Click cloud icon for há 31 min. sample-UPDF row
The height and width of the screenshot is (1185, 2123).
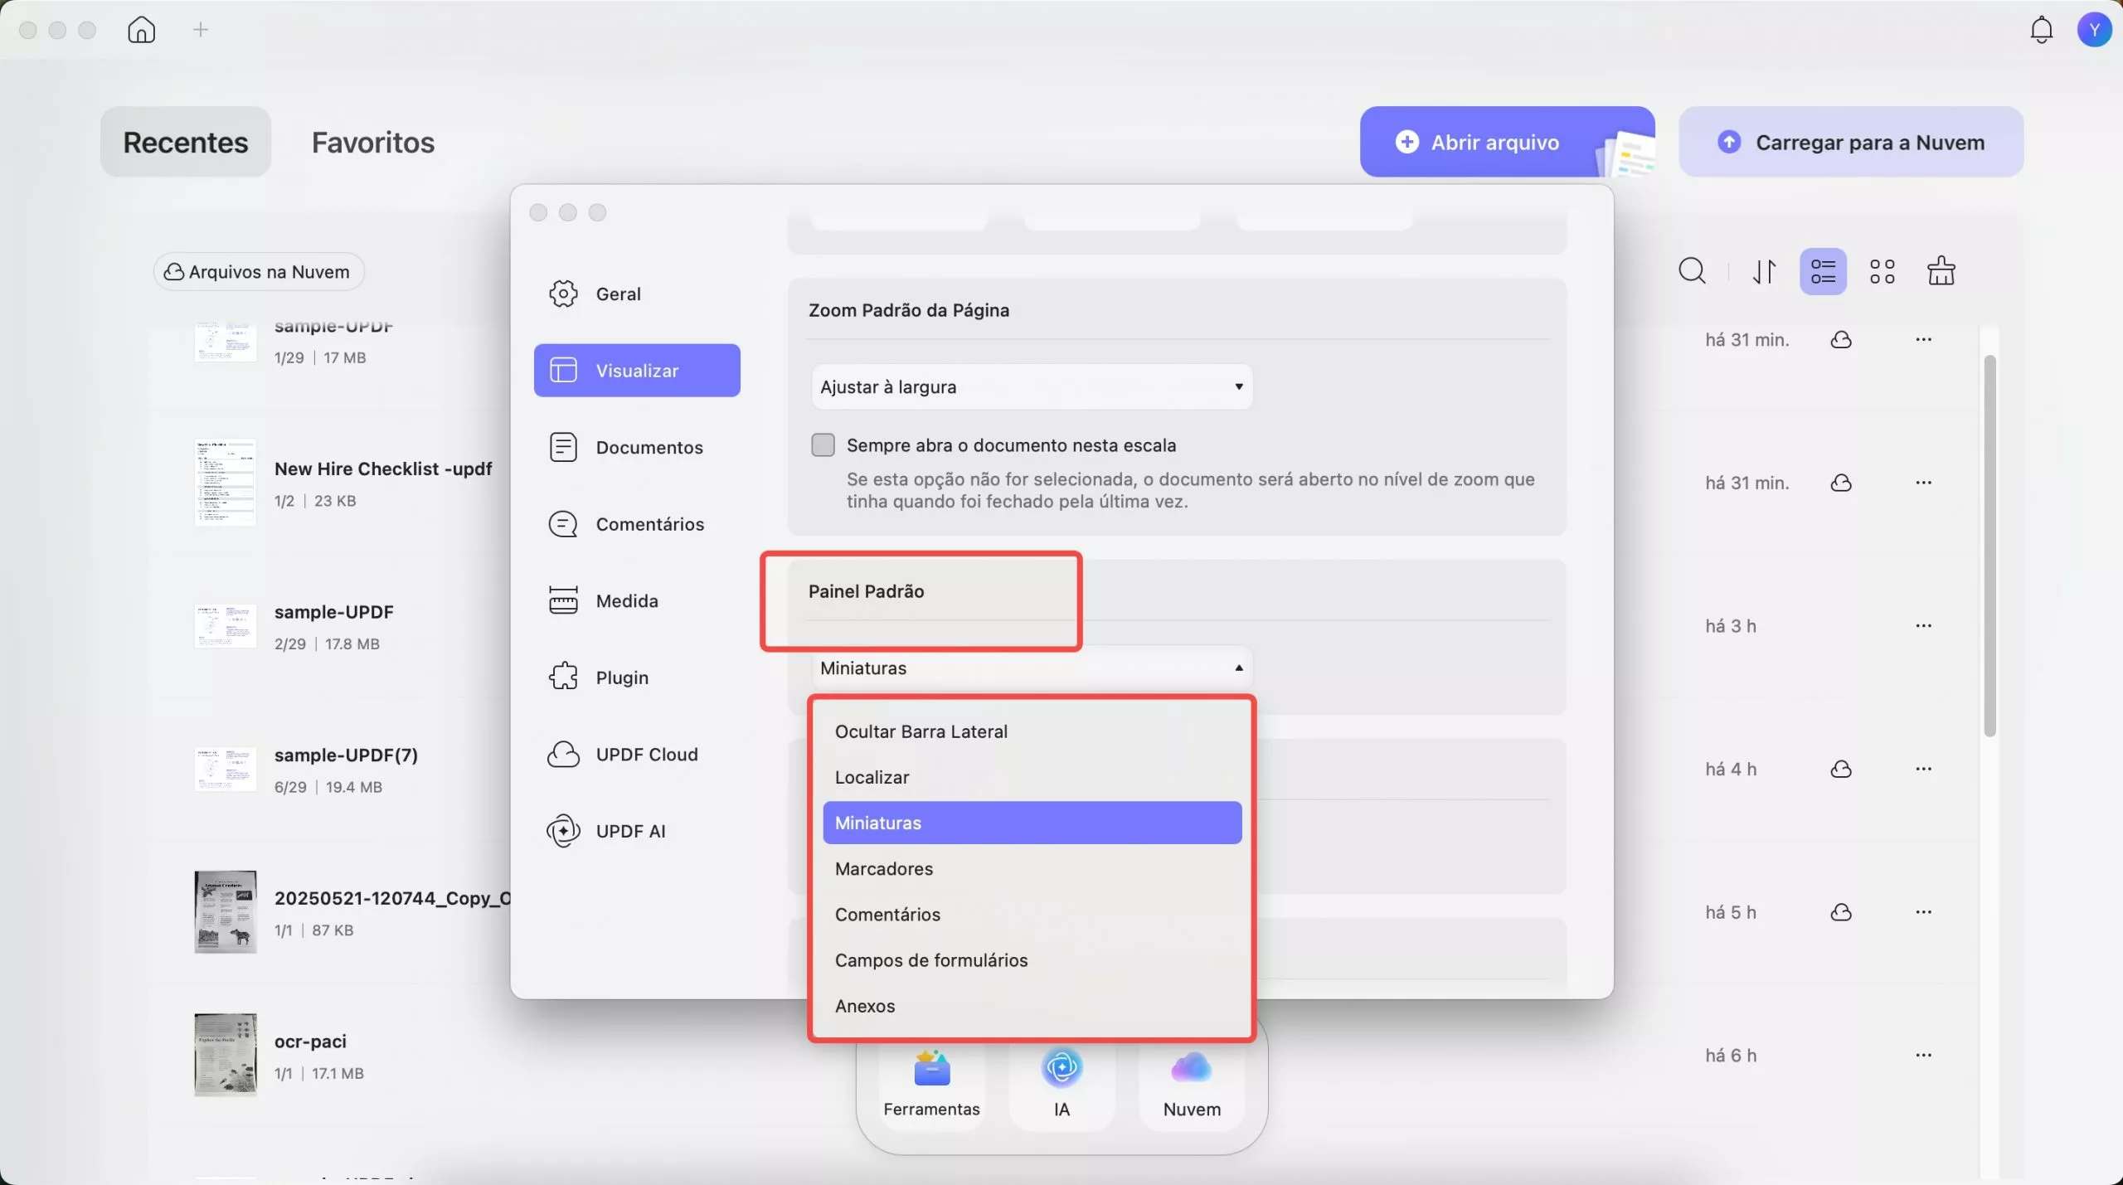(x=1841, y=340)
